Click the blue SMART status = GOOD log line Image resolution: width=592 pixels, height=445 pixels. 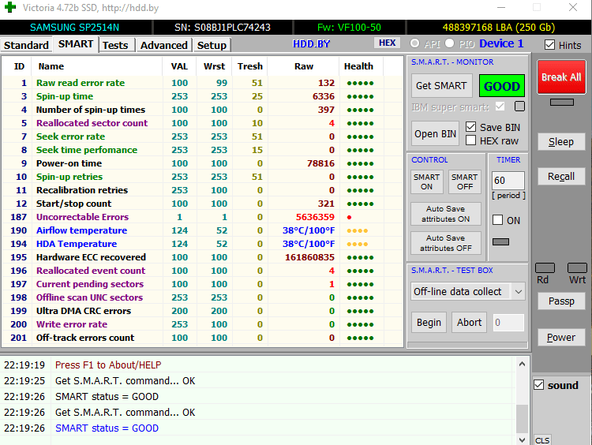[107, 428]
